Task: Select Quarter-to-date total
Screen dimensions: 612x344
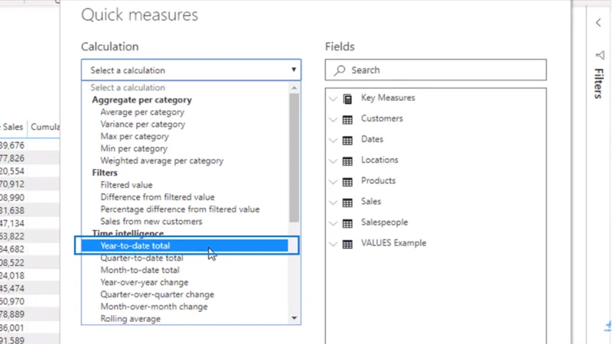Action: click(x=142, y=258)
